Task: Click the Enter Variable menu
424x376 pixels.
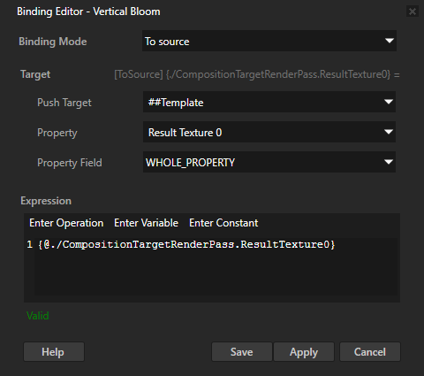Action: pos(146,223)
